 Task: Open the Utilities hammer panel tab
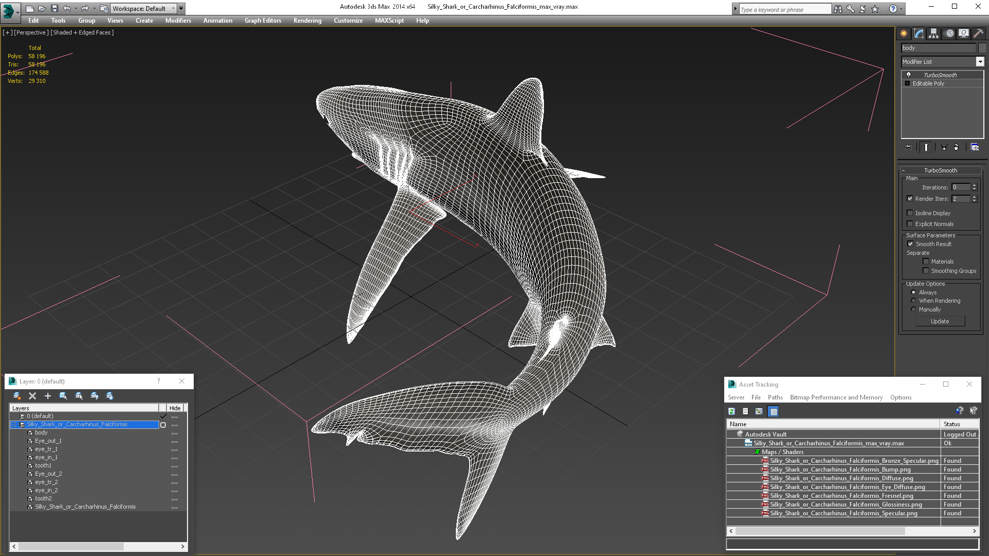[x=979, y=33]
